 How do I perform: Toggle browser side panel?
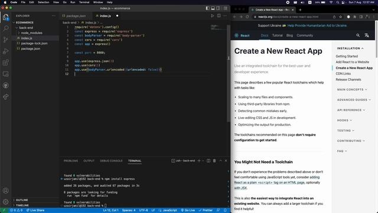[361, 17]
